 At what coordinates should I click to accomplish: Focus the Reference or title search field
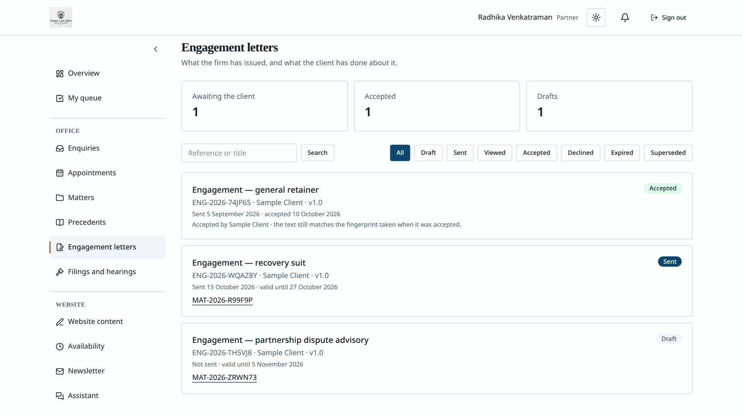[239, 153]
